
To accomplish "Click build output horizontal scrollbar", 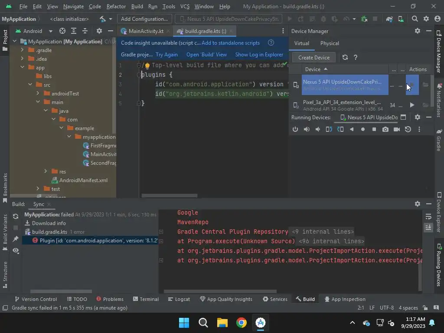I will pos(220,291).
